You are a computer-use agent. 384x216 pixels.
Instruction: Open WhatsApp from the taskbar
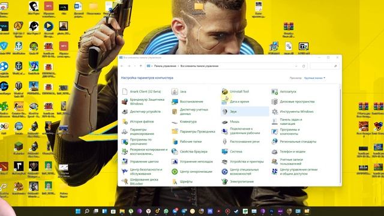tap(166, 211)
